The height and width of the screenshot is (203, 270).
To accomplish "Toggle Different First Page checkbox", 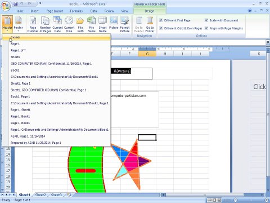I will 161,20.
